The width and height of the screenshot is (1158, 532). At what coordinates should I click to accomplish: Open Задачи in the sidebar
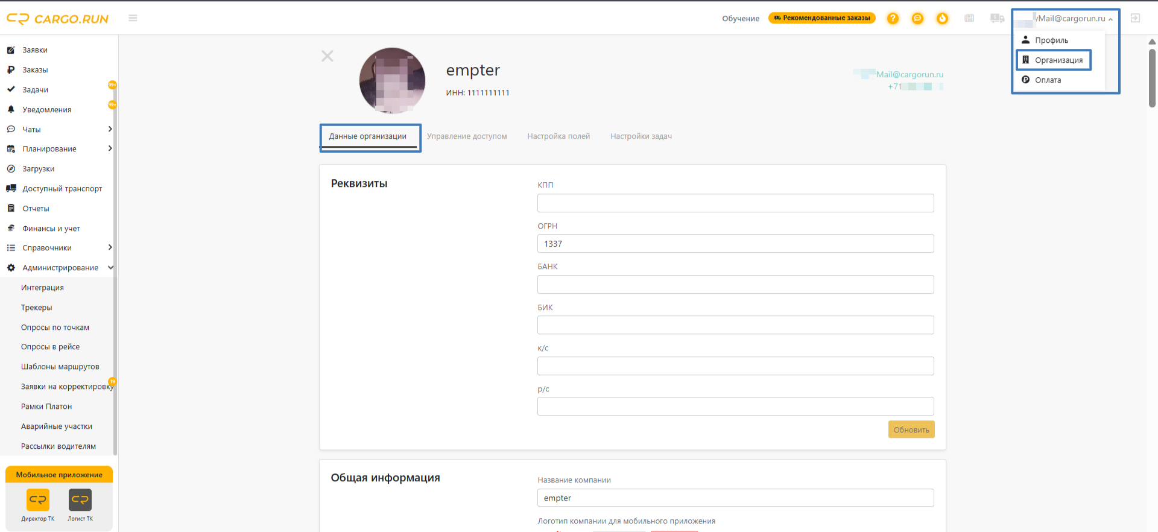pos(35,90)
